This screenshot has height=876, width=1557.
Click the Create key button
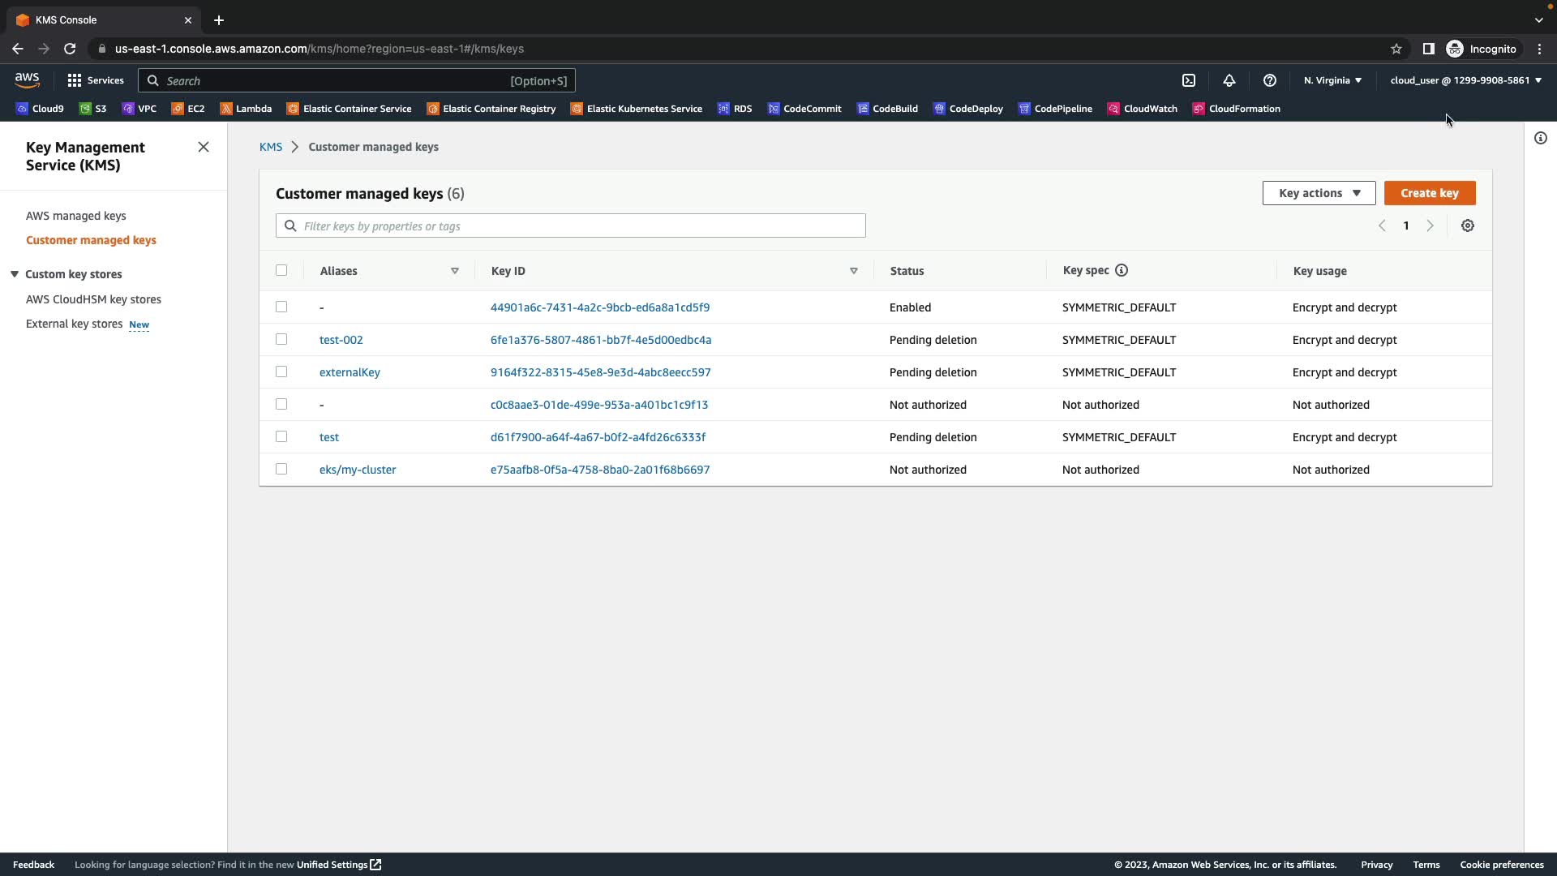1429,193
